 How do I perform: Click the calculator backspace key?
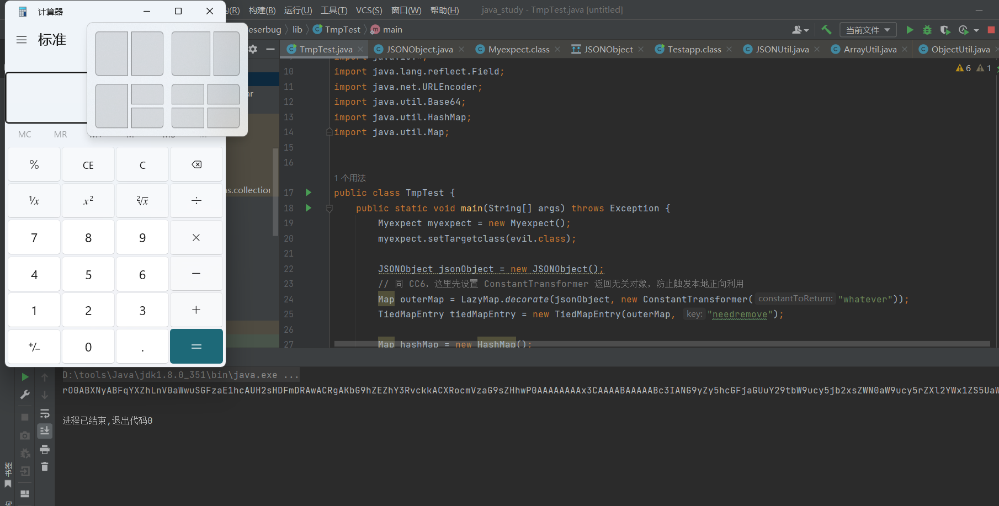click(196, 164)
